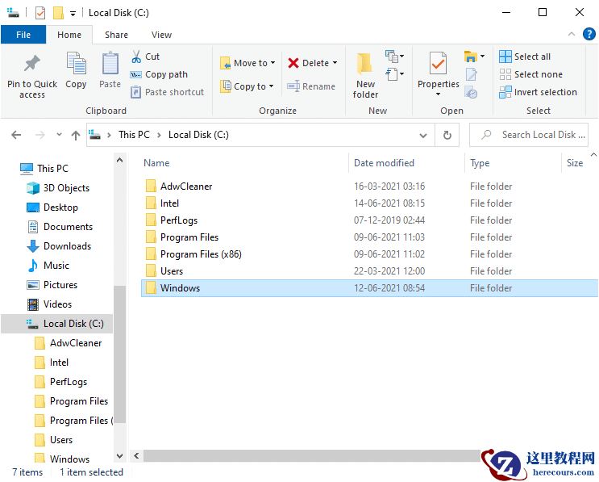Click the Paste clipboard icon
Screen dimensions: 599x482
[x=110, y=64]
